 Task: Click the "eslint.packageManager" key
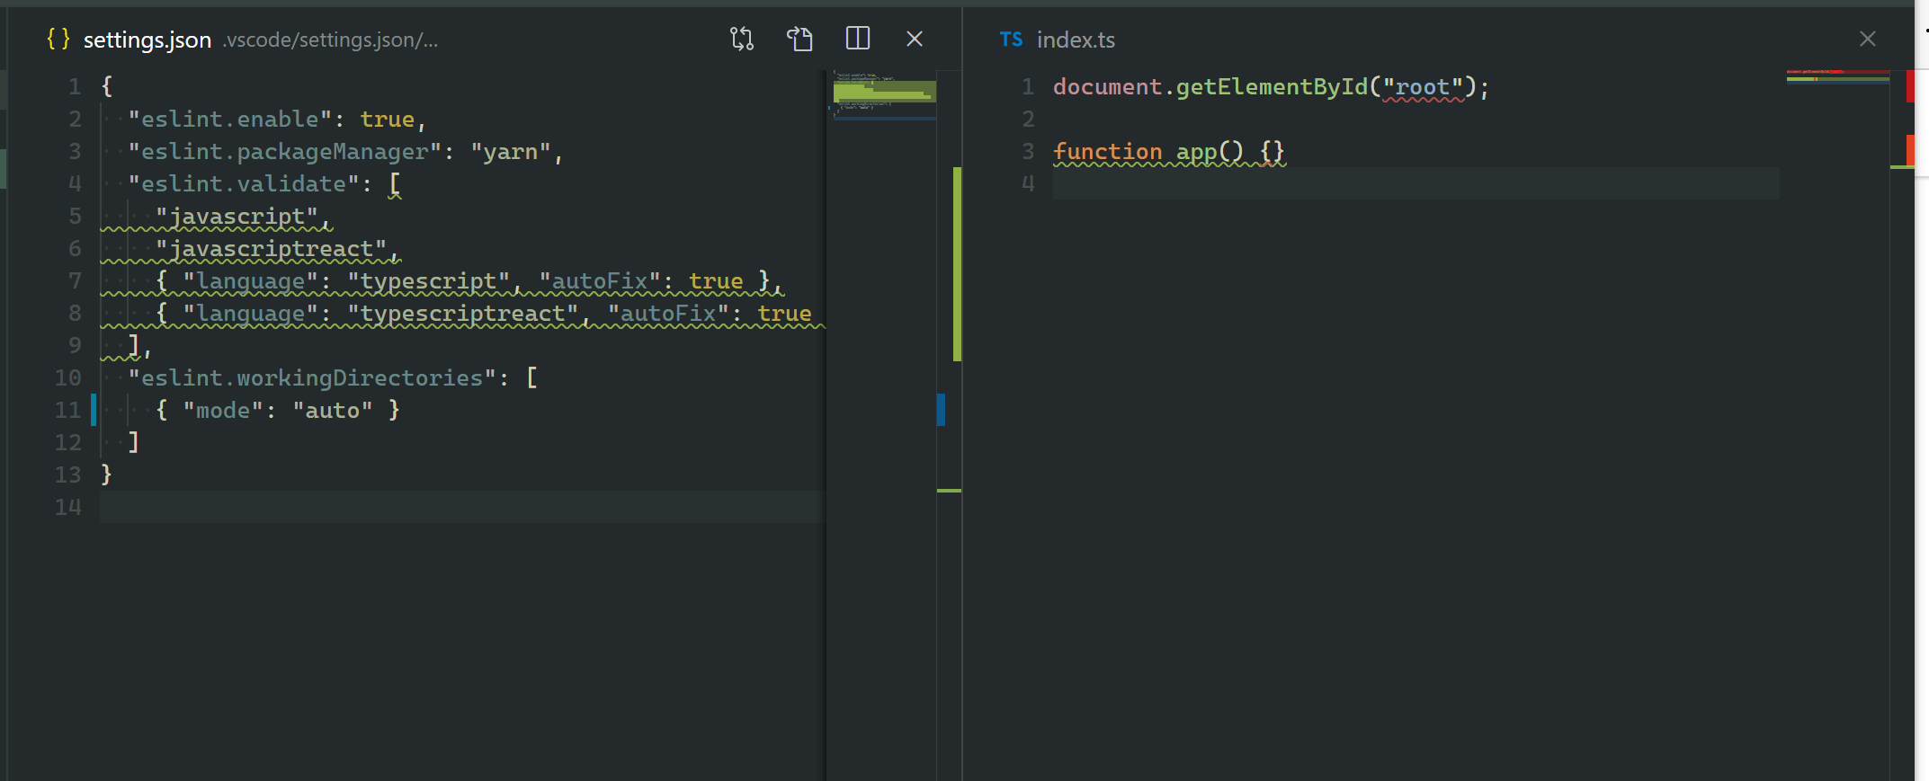click(285, 152)
